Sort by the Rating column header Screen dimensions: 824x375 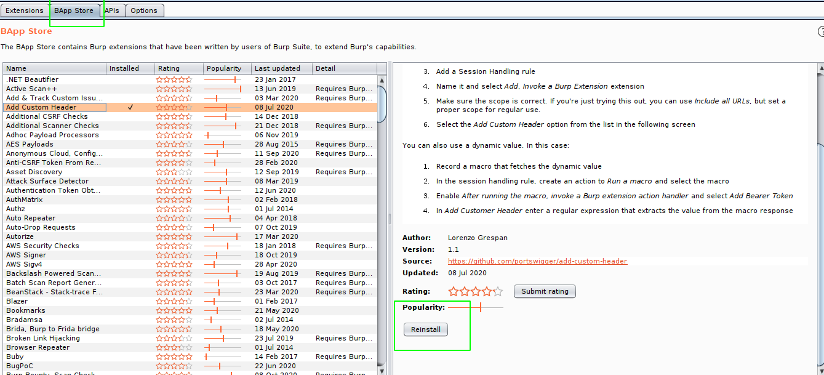pos(179,68)
